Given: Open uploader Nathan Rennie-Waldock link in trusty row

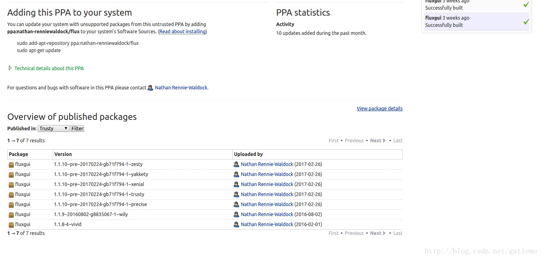Looking at the screenshot, I should (267, 194).
